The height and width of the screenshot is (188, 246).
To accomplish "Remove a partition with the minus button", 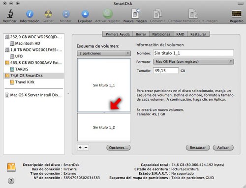I will point(86,148).
